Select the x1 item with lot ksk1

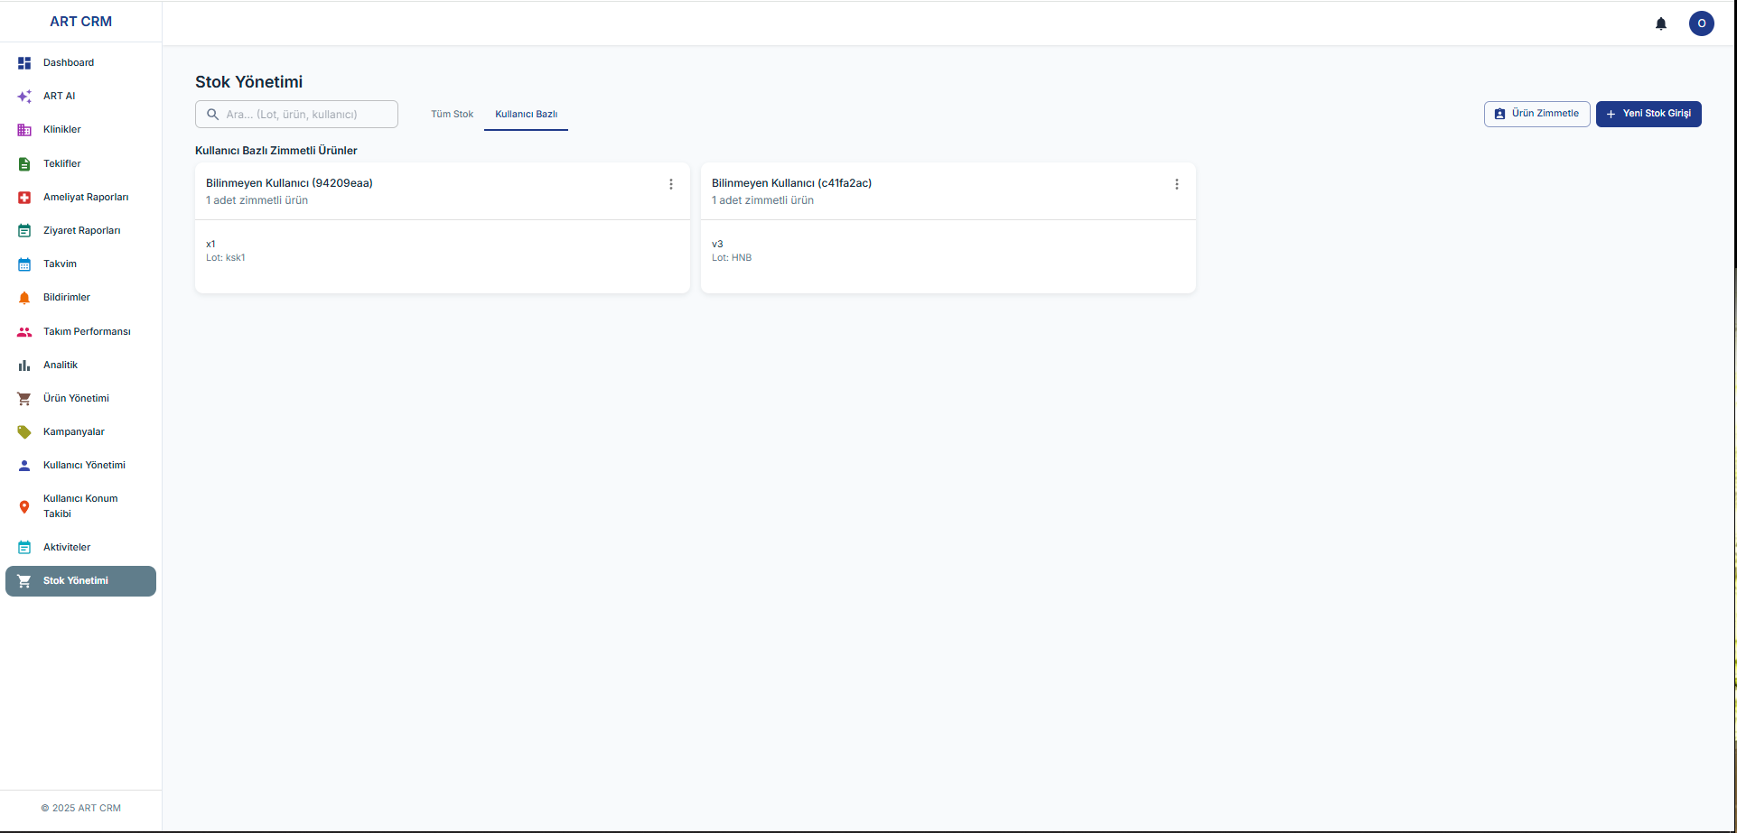click(x=226, y=251)
